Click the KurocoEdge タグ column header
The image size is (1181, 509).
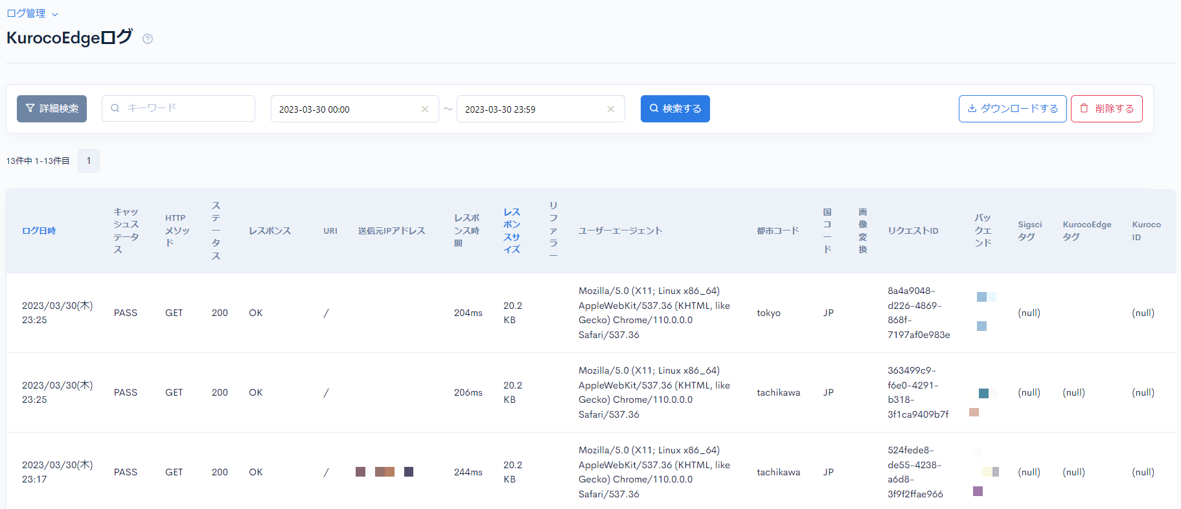pos(1087,231)
